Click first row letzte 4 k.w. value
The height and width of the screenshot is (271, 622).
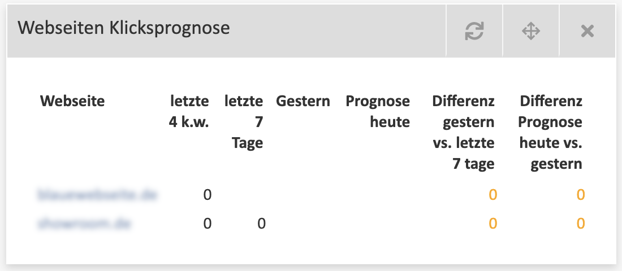207,195
